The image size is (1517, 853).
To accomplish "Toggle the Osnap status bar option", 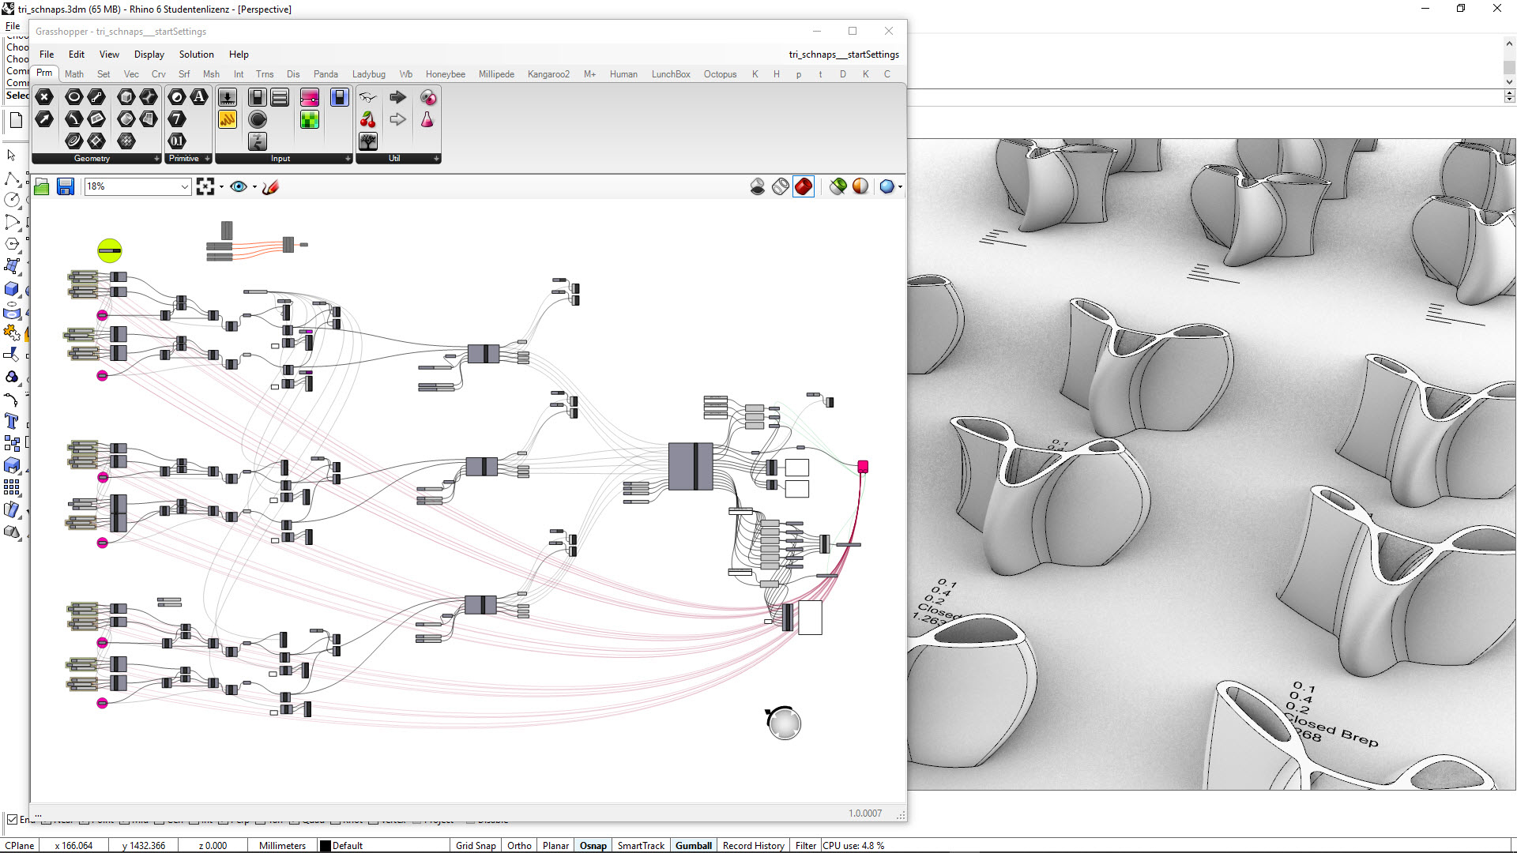I will [593, 845].
